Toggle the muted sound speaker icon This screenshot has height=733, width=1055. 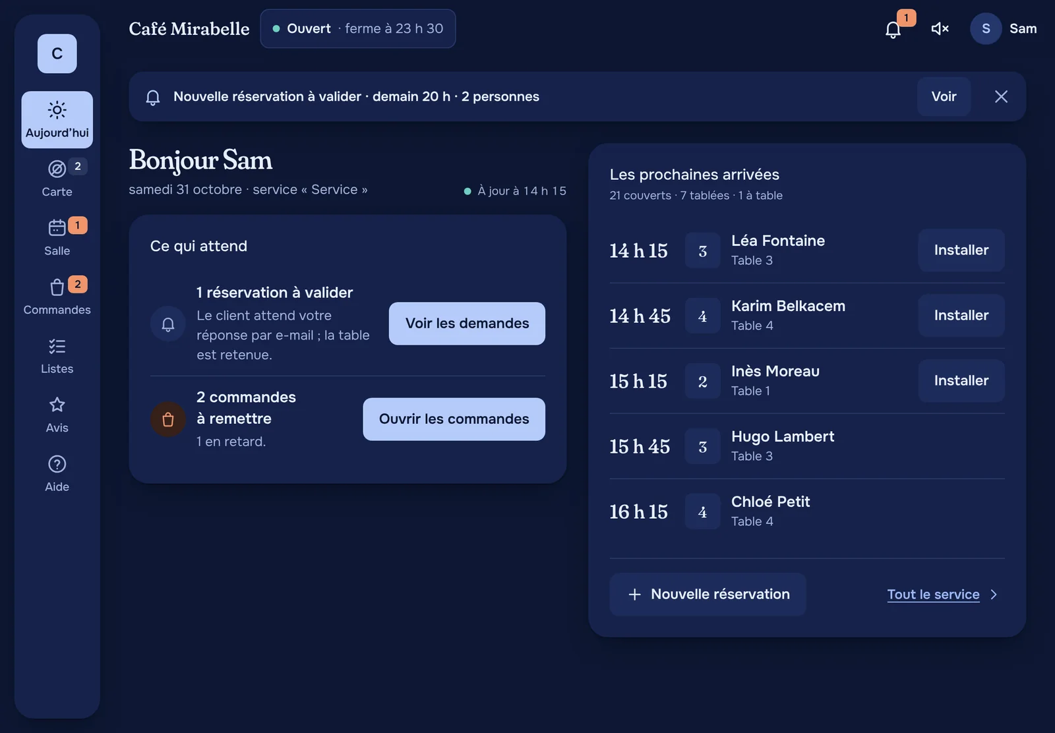pyautogui.click(x=940, y=28)
